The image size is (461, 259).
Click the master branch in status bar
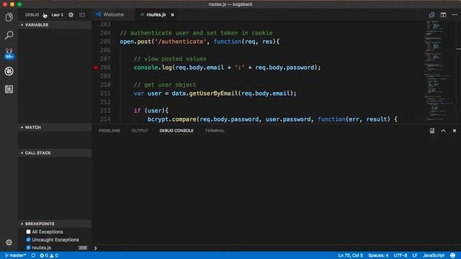coord(16,255)
